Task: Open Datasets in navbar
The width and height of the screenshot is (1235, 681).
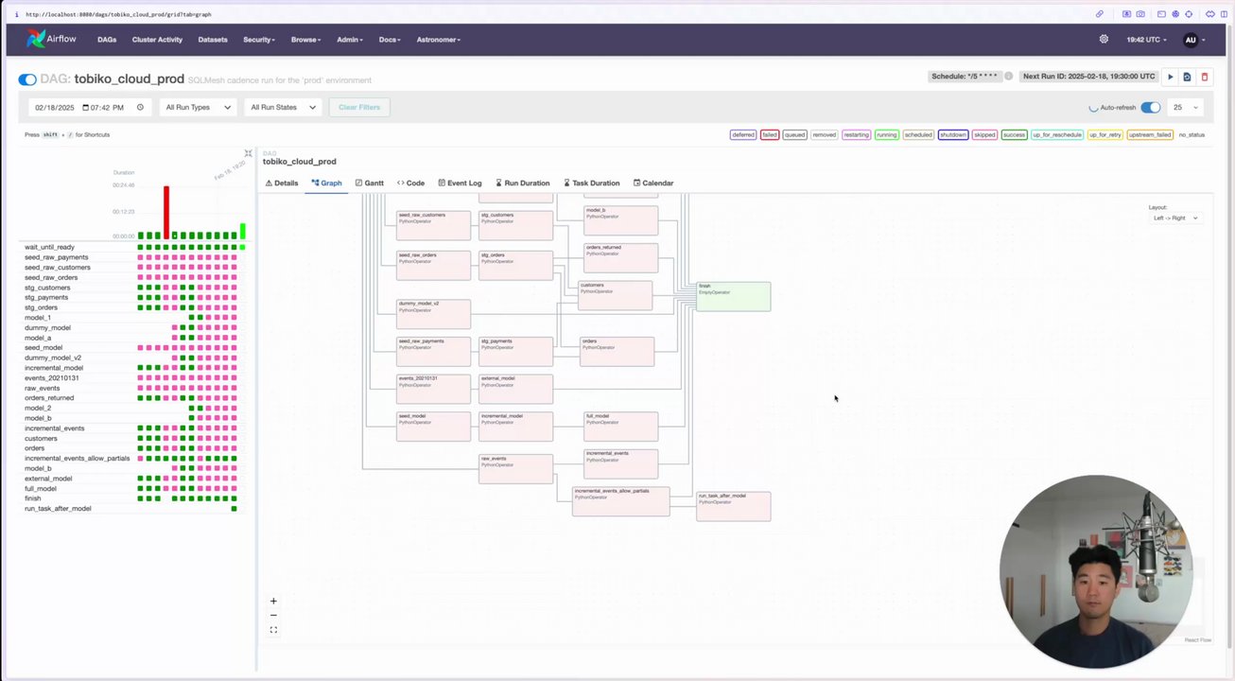Action: tap(213, 40)
